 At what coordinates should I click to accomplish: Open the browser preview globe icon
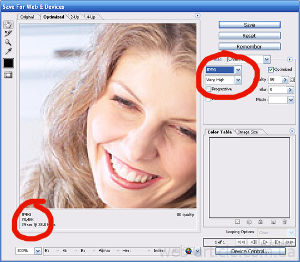189,251
